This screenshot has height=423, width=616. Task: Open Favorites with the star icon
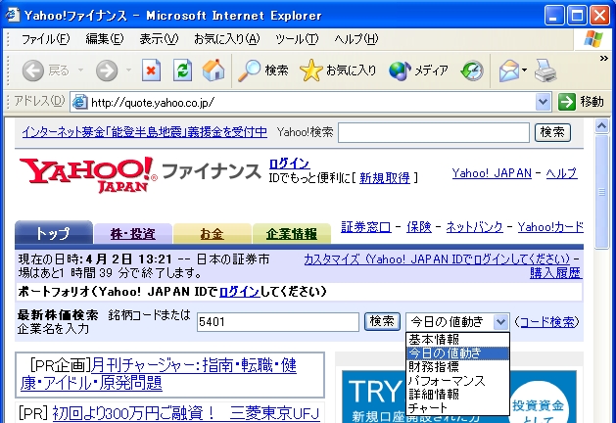(x=338, y=70)
